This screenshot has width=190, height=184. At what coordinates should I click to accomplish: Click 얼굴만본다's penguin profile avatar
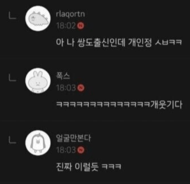click(x=38, y=143)
